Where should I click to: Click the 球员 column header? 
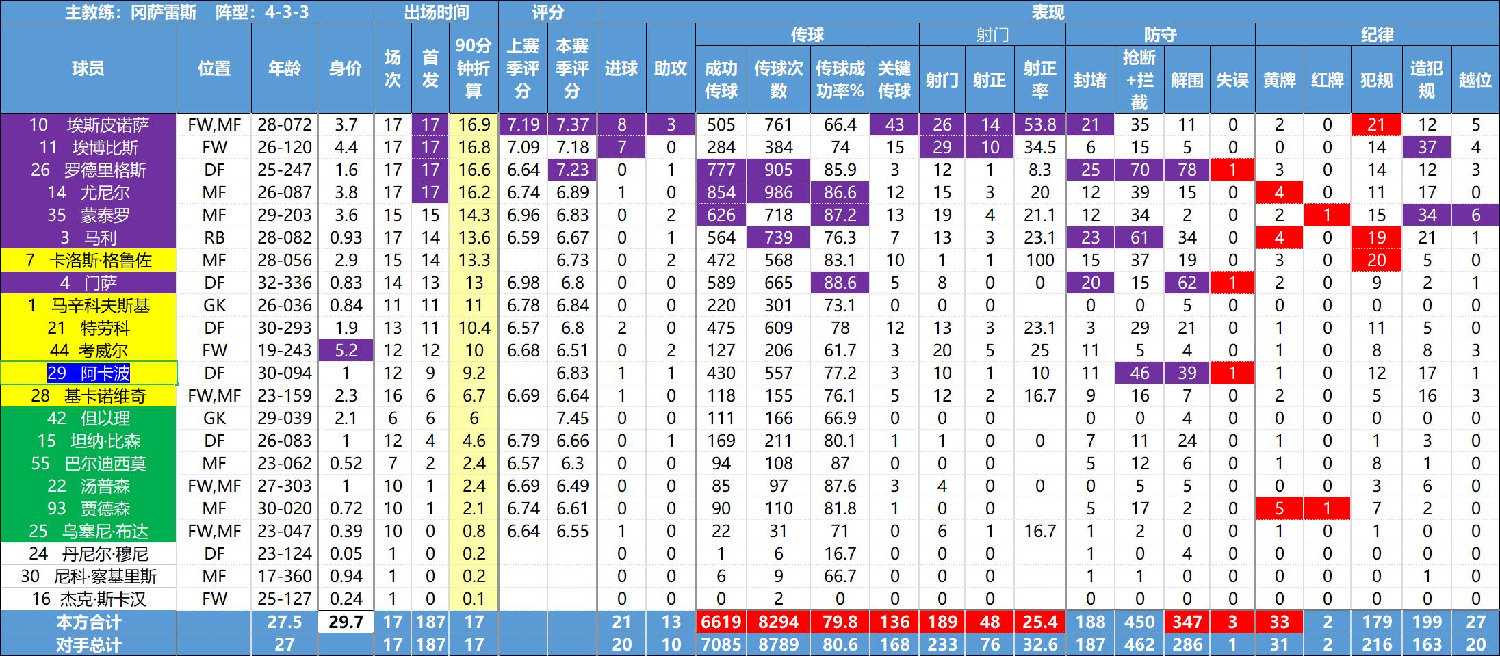coord(88,68)
